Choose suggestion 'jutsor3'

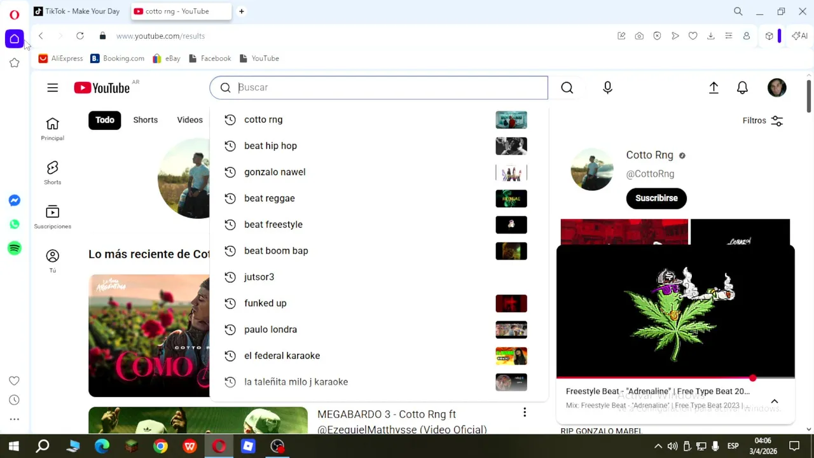[378, 277]
